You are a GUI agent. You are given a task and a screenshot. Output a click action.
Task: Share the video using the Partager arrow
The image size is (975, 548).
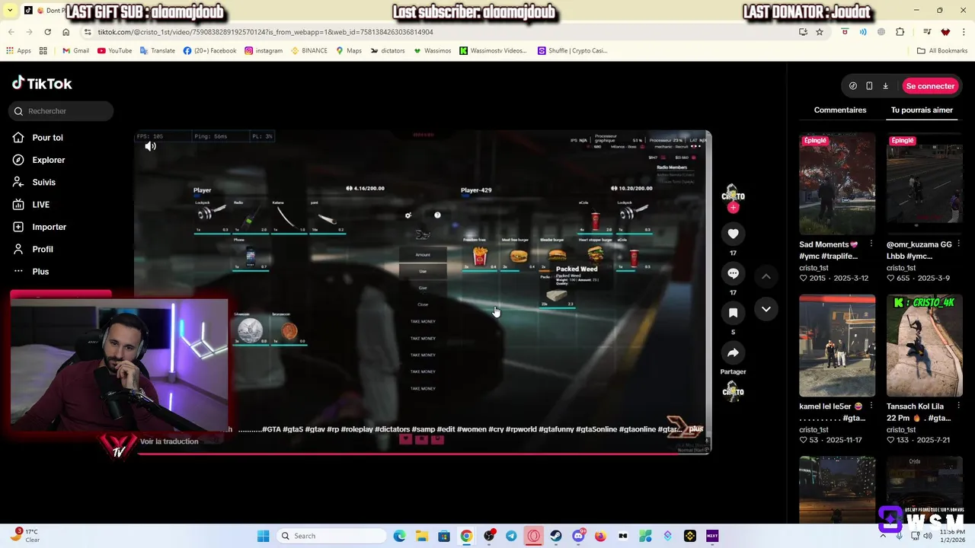[733, 352]
